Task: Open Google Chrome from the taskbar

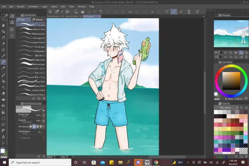Action: coord(156,162)
